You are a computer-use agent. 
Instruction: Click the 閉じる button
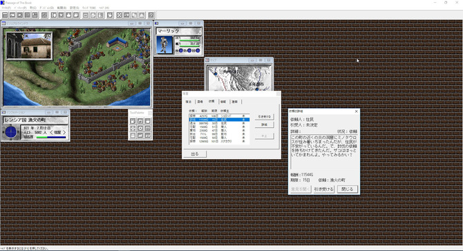pos(347,189)
